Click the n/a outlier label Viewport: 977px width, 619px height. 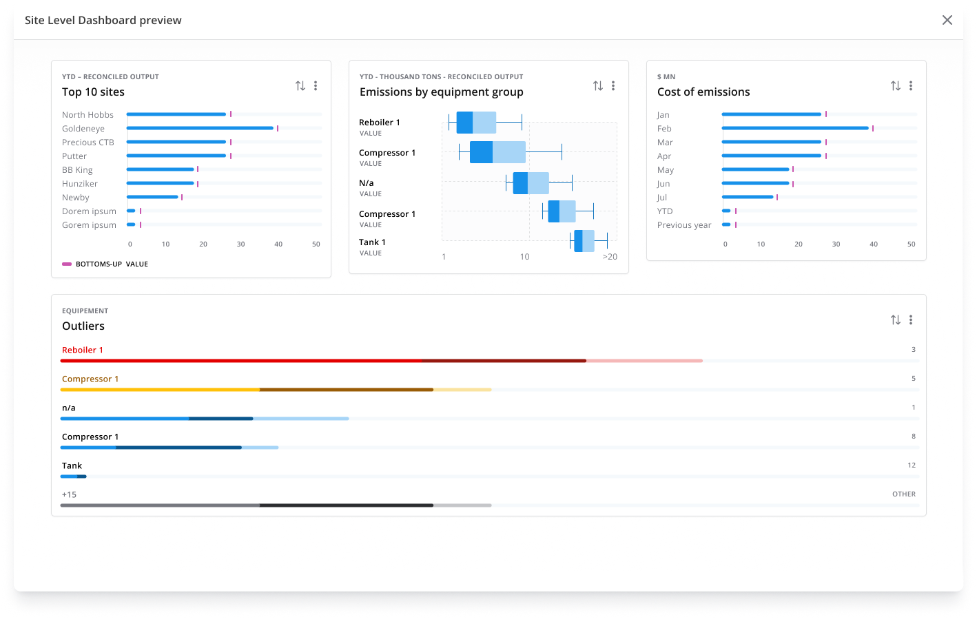[68, 408]
